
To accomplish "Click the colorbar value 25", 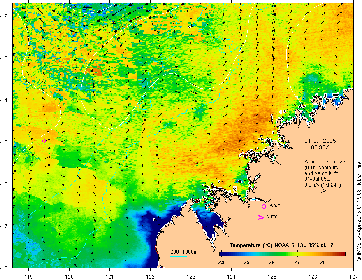I will (246, 262).
